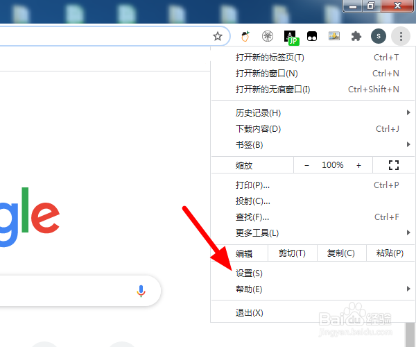416x347 pixels.
Task: Increase zoom with the plus button
Action: (358, 165)
